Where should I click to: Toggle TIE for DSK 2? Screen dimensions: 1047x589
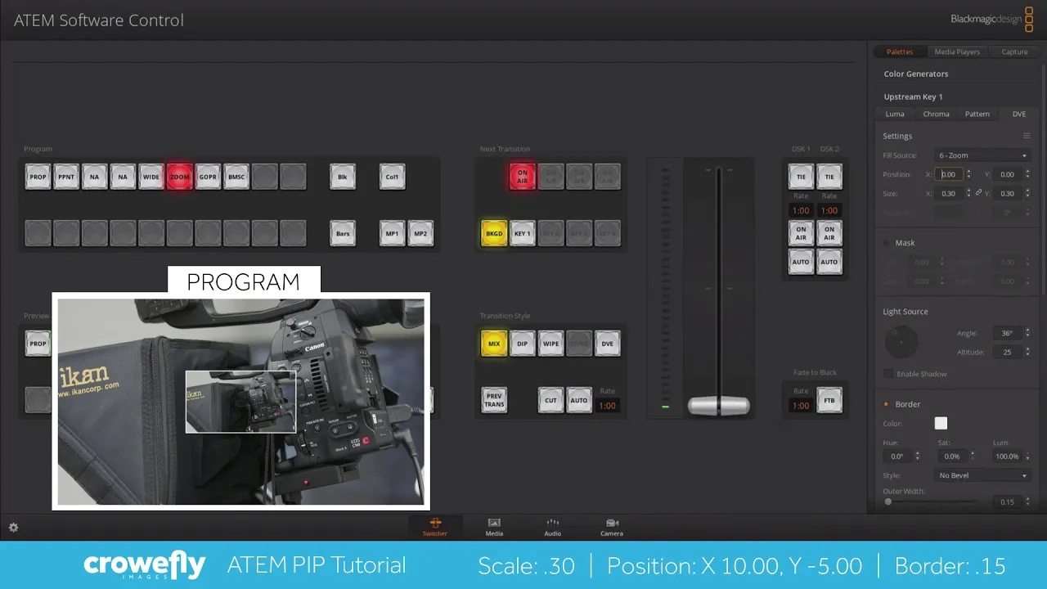pos(829,177)
